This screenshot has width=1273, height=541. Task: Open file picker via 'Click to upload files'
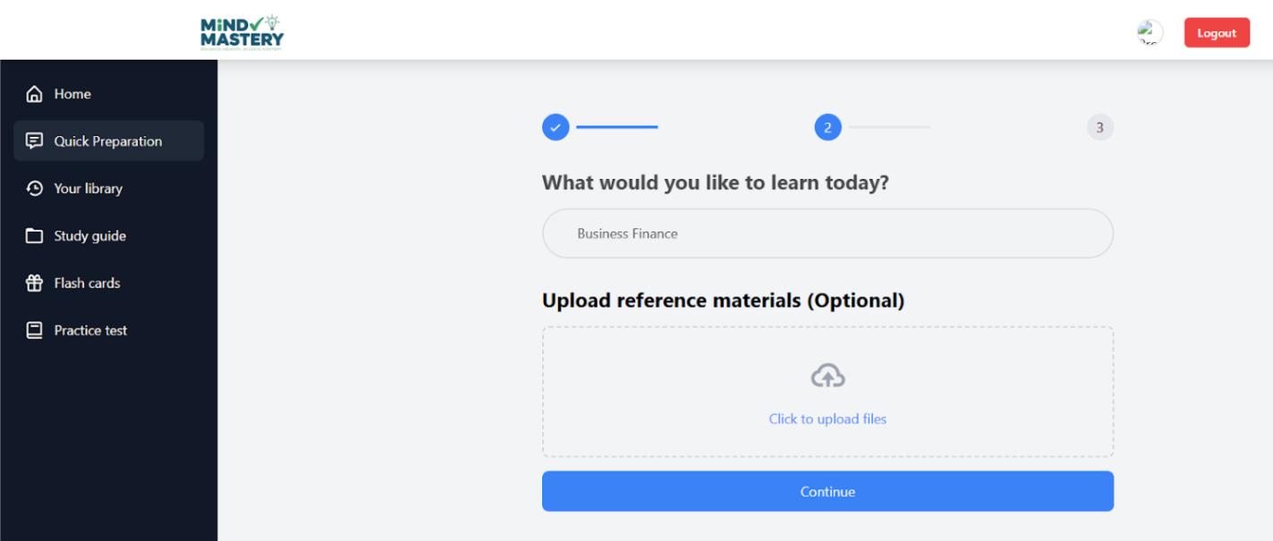[827, 418]
